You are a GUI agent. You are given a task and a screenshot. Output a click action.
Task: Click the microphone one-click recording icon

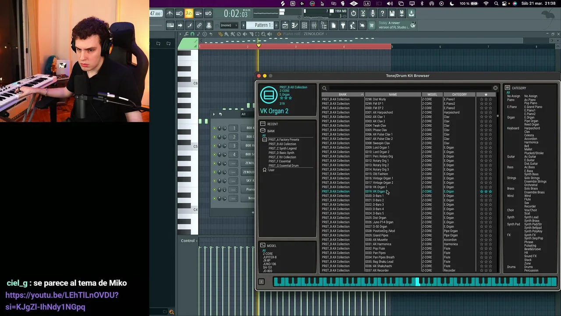tap(373, 14)
